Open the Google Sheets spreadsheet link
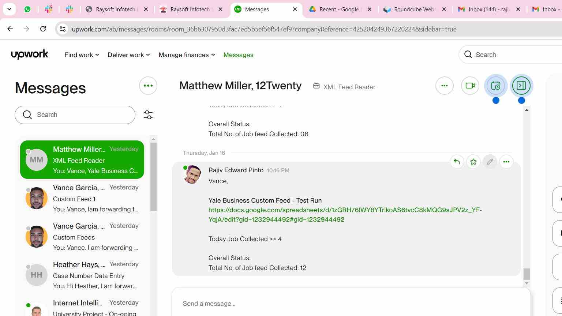The width and height of the screenshot is (562, 316). click(x=345, y=215)
